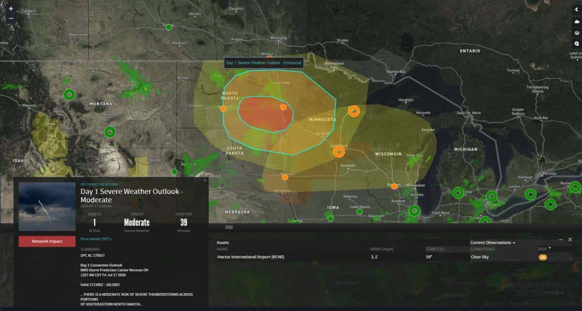Select the orange circle marker in northeast Minnesota
Viewport: 582px width, 311px height.
tap(354, 111)
